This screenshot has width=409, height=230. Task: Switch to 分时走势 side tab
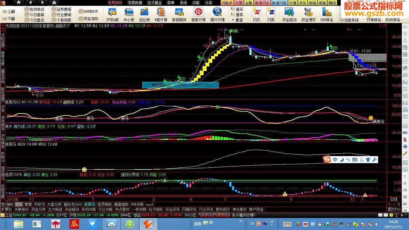coord(3,40)
